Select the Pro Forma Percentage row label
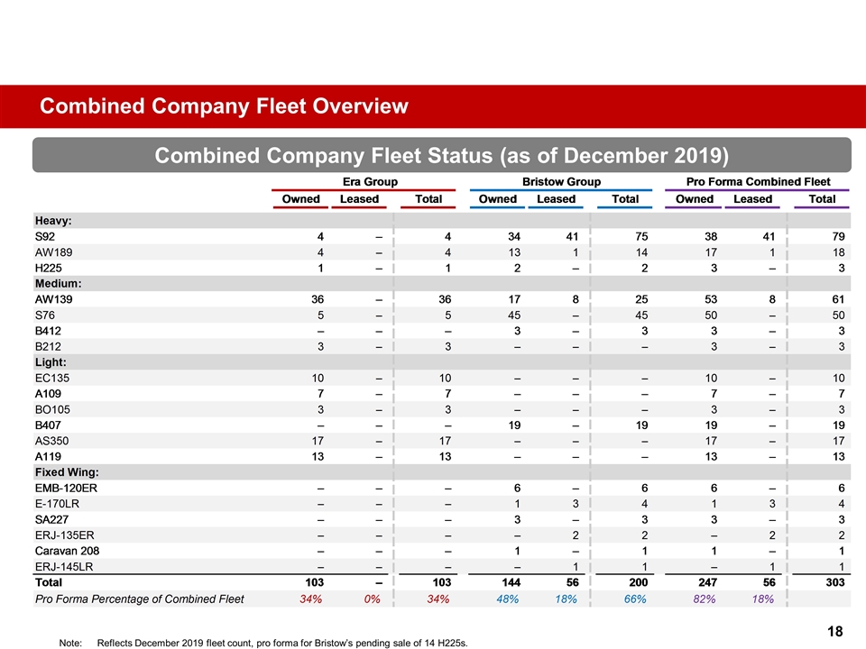 click(x=138, y=599)
